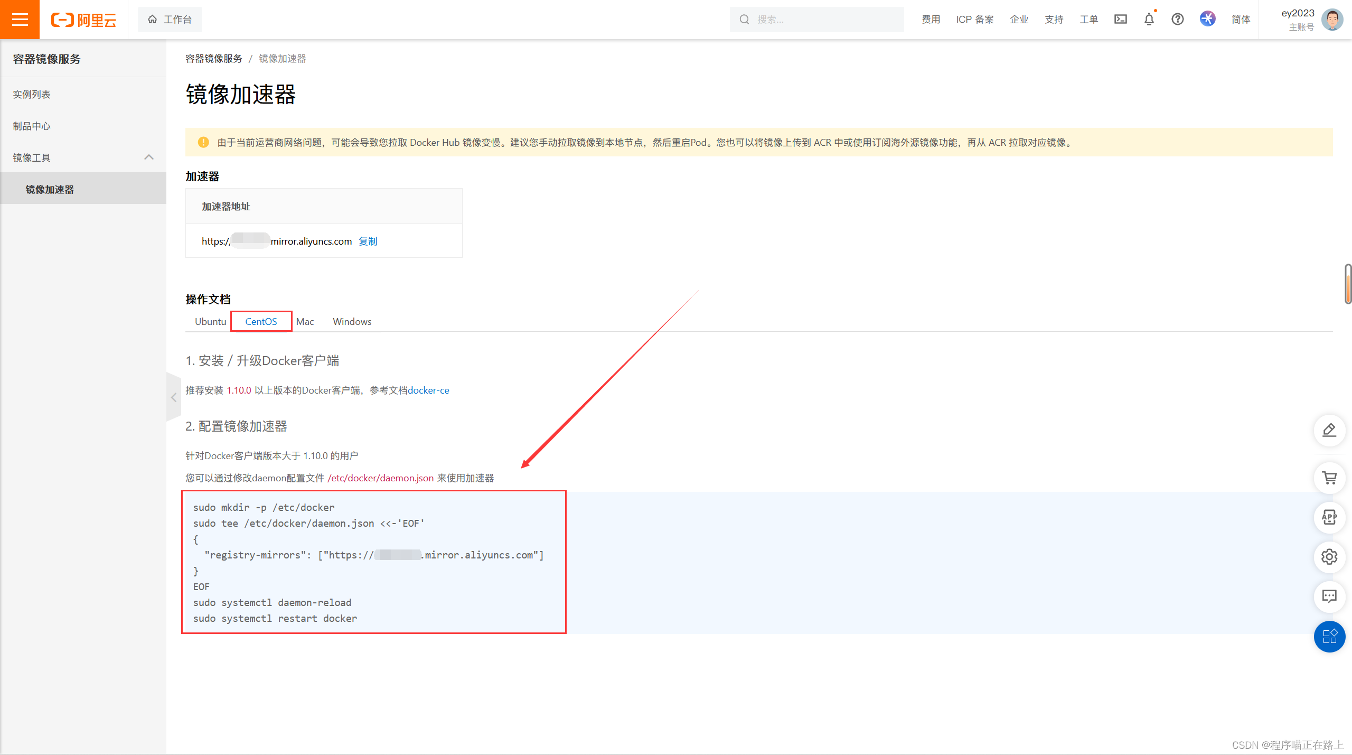Switch to the Windows tab
The height and width of the screenshot is (755, 1352).
point(352,321)
